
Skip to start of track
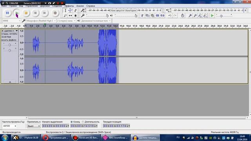[35, 13]
